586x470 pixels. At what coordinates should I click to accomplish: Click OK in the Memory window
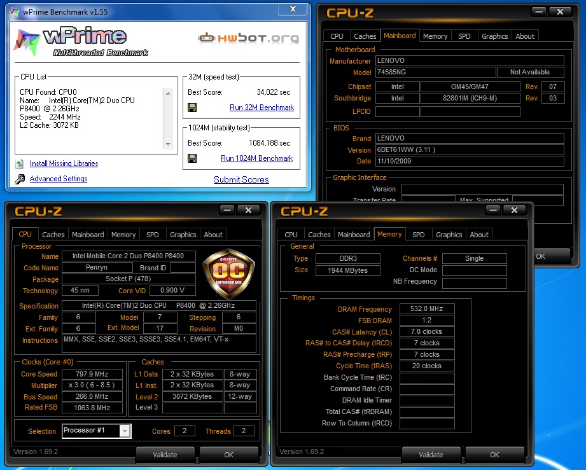(x=495, y=455)
